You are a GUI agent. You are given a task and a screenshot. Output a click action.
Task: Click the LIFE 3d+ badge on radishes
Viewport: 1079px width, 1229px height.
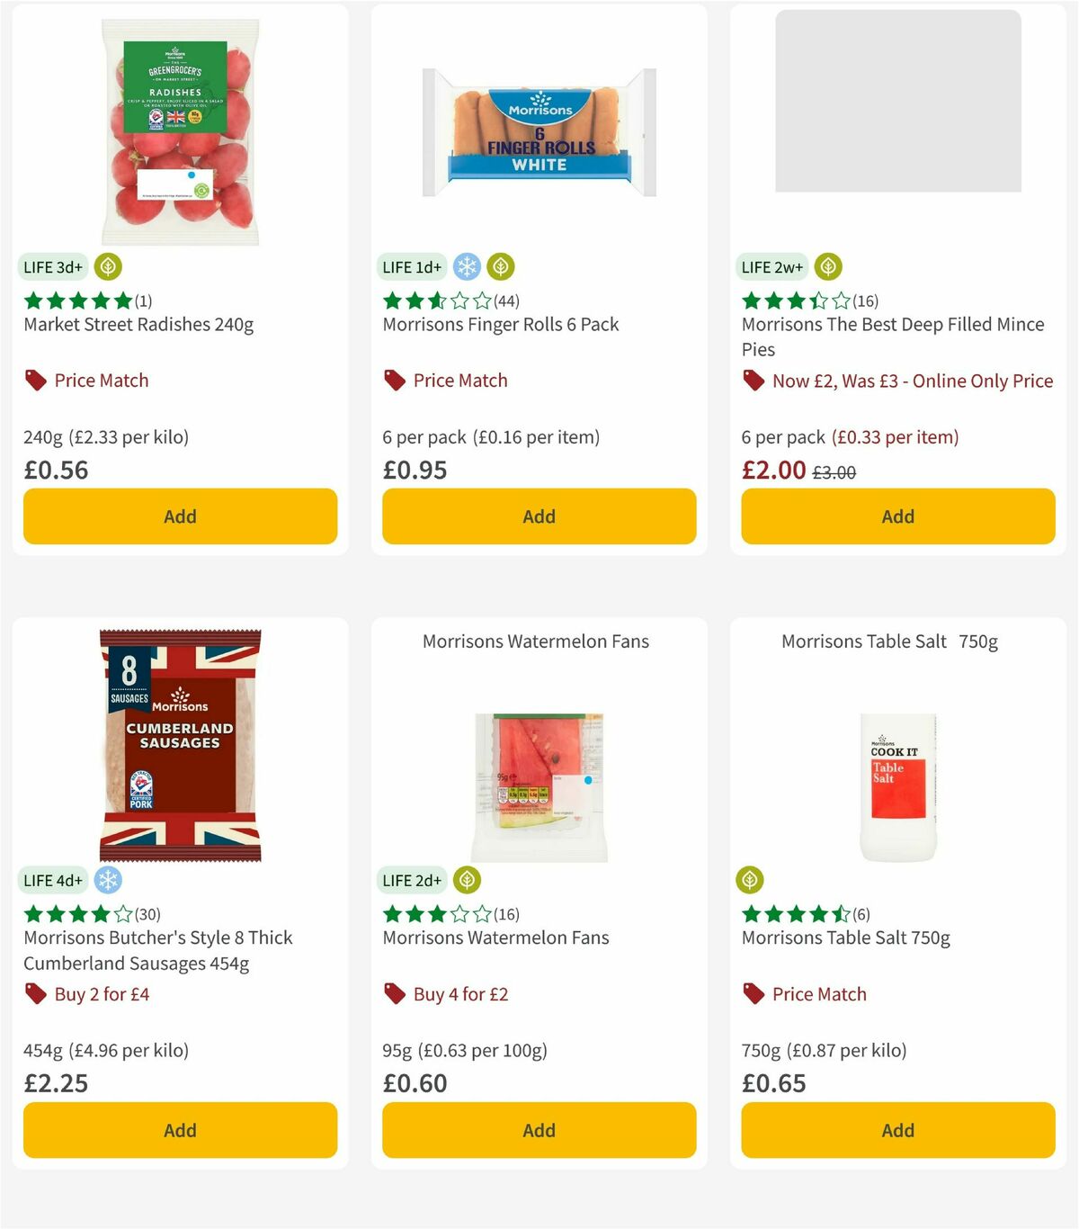51,266
